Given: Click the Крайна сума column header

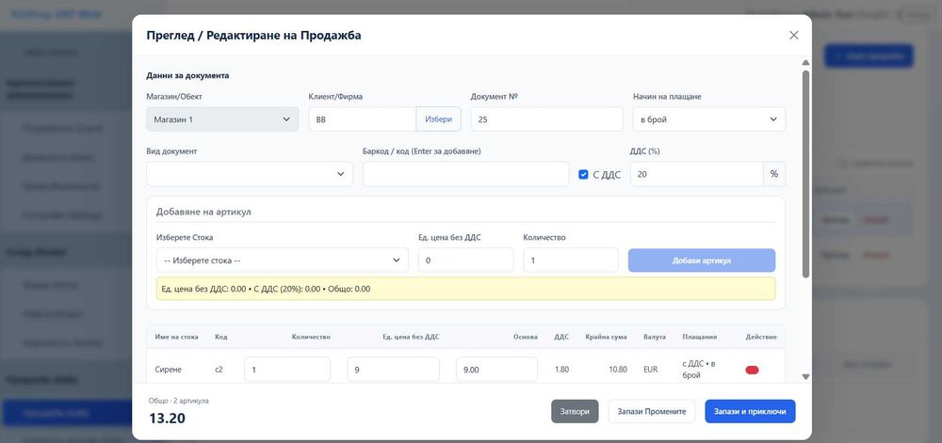Looking at the screenshot, I should 606,337.
